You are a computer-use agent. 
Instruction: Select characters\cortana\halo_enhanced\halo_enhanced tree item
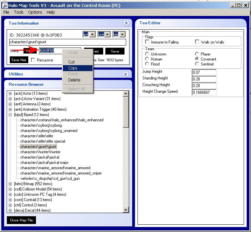coord(62,120)
